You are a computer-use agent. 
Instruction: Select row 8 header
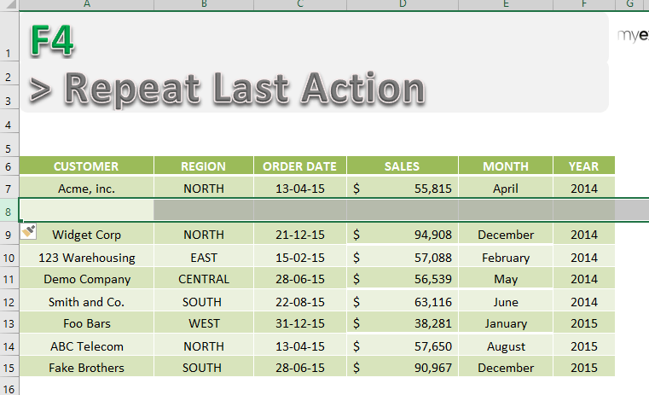9,212
